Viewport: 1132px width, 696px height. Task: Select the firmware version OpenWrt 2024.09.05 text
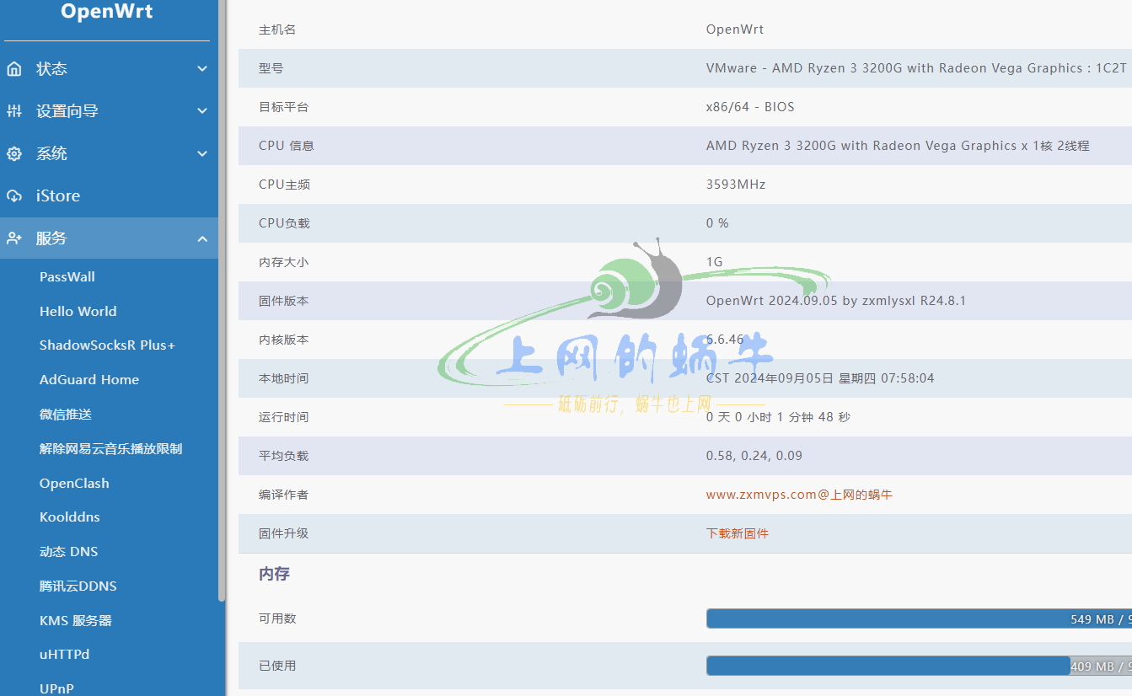point(836,301)
